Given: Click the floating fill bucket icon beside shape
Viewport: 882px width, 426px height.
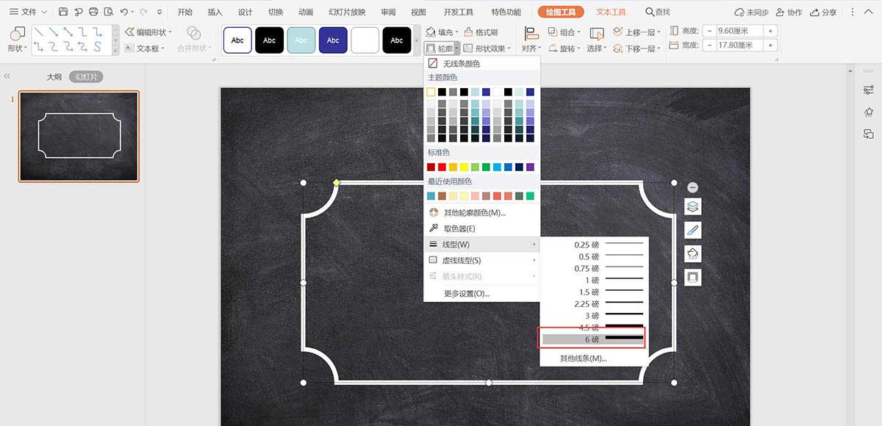Looking at the screenshot, I should pos(692,254).
